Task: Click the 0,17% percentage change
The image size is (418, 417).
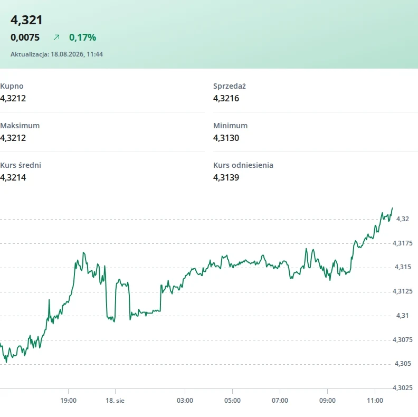Action: click(x=82, y=37)
